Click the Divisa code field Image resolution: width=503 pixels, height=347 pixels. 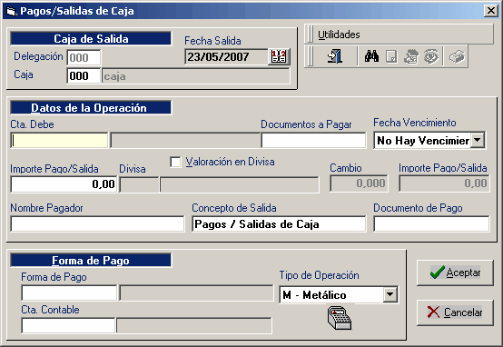point(139,184)
